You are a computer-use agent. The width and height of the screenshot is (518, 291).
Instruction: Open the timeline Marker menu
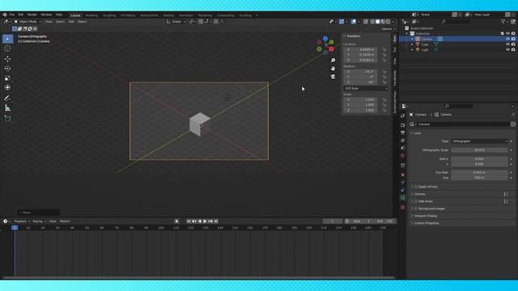coord(65,221)
